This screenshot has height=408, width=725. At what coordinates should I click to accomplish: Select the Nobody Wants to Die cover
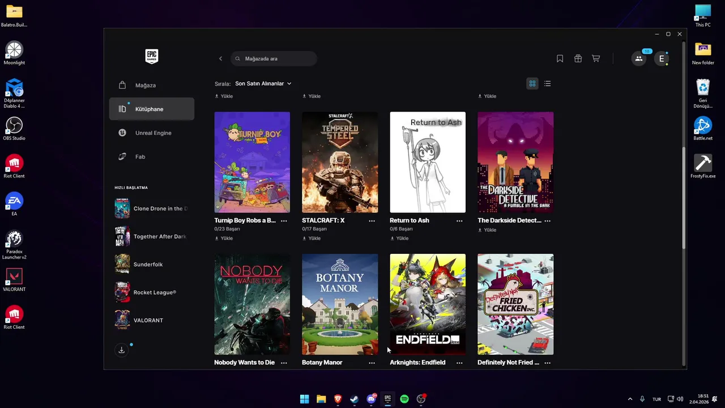click(252, 304)
